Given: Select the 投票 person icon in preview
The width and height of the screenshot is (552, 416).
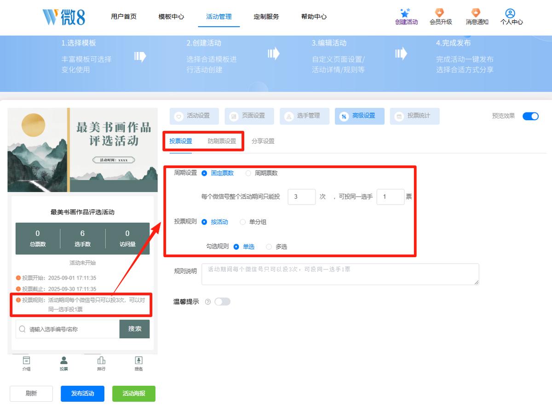Looking at the screenshot, I should point(64,360).
